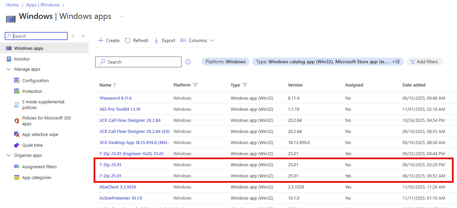
Task: Click the Protection shield icon
Action: [x=17, y=91]
